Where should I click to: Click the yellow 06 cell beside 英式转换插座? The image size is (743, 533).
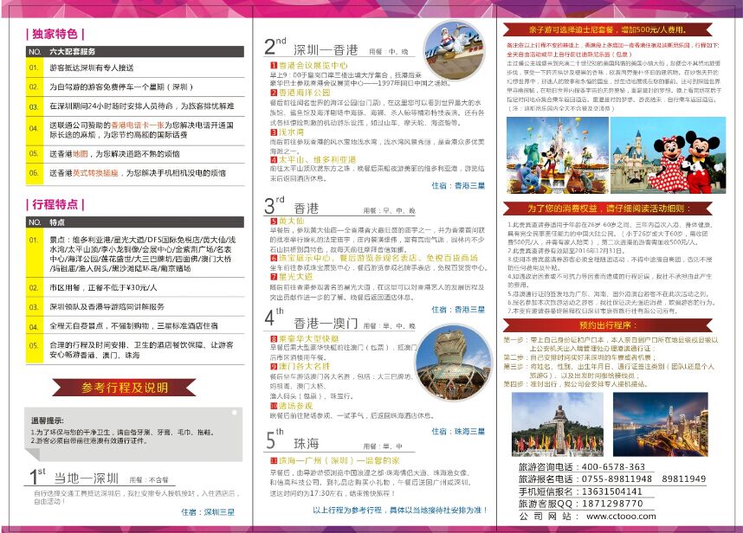click(34, 173)
